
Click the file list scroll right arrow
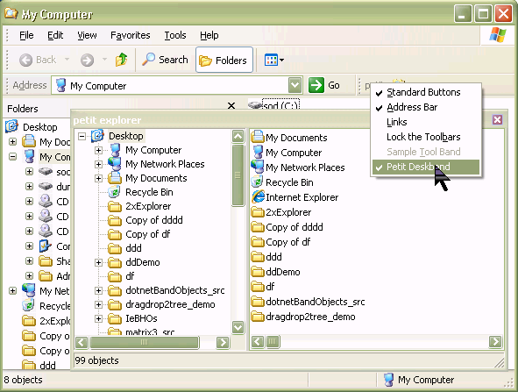pyautogui.click(x=495, y=341)
